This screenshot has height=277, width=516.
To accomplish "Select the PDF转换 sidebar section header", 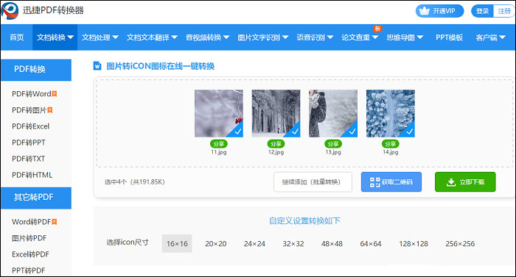I will pos(36,70).
